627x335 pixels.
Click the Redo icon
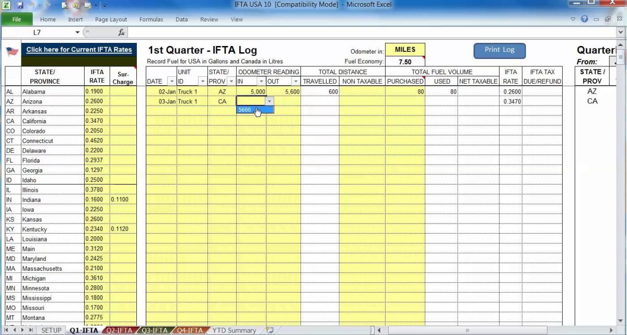click(48, 5)
